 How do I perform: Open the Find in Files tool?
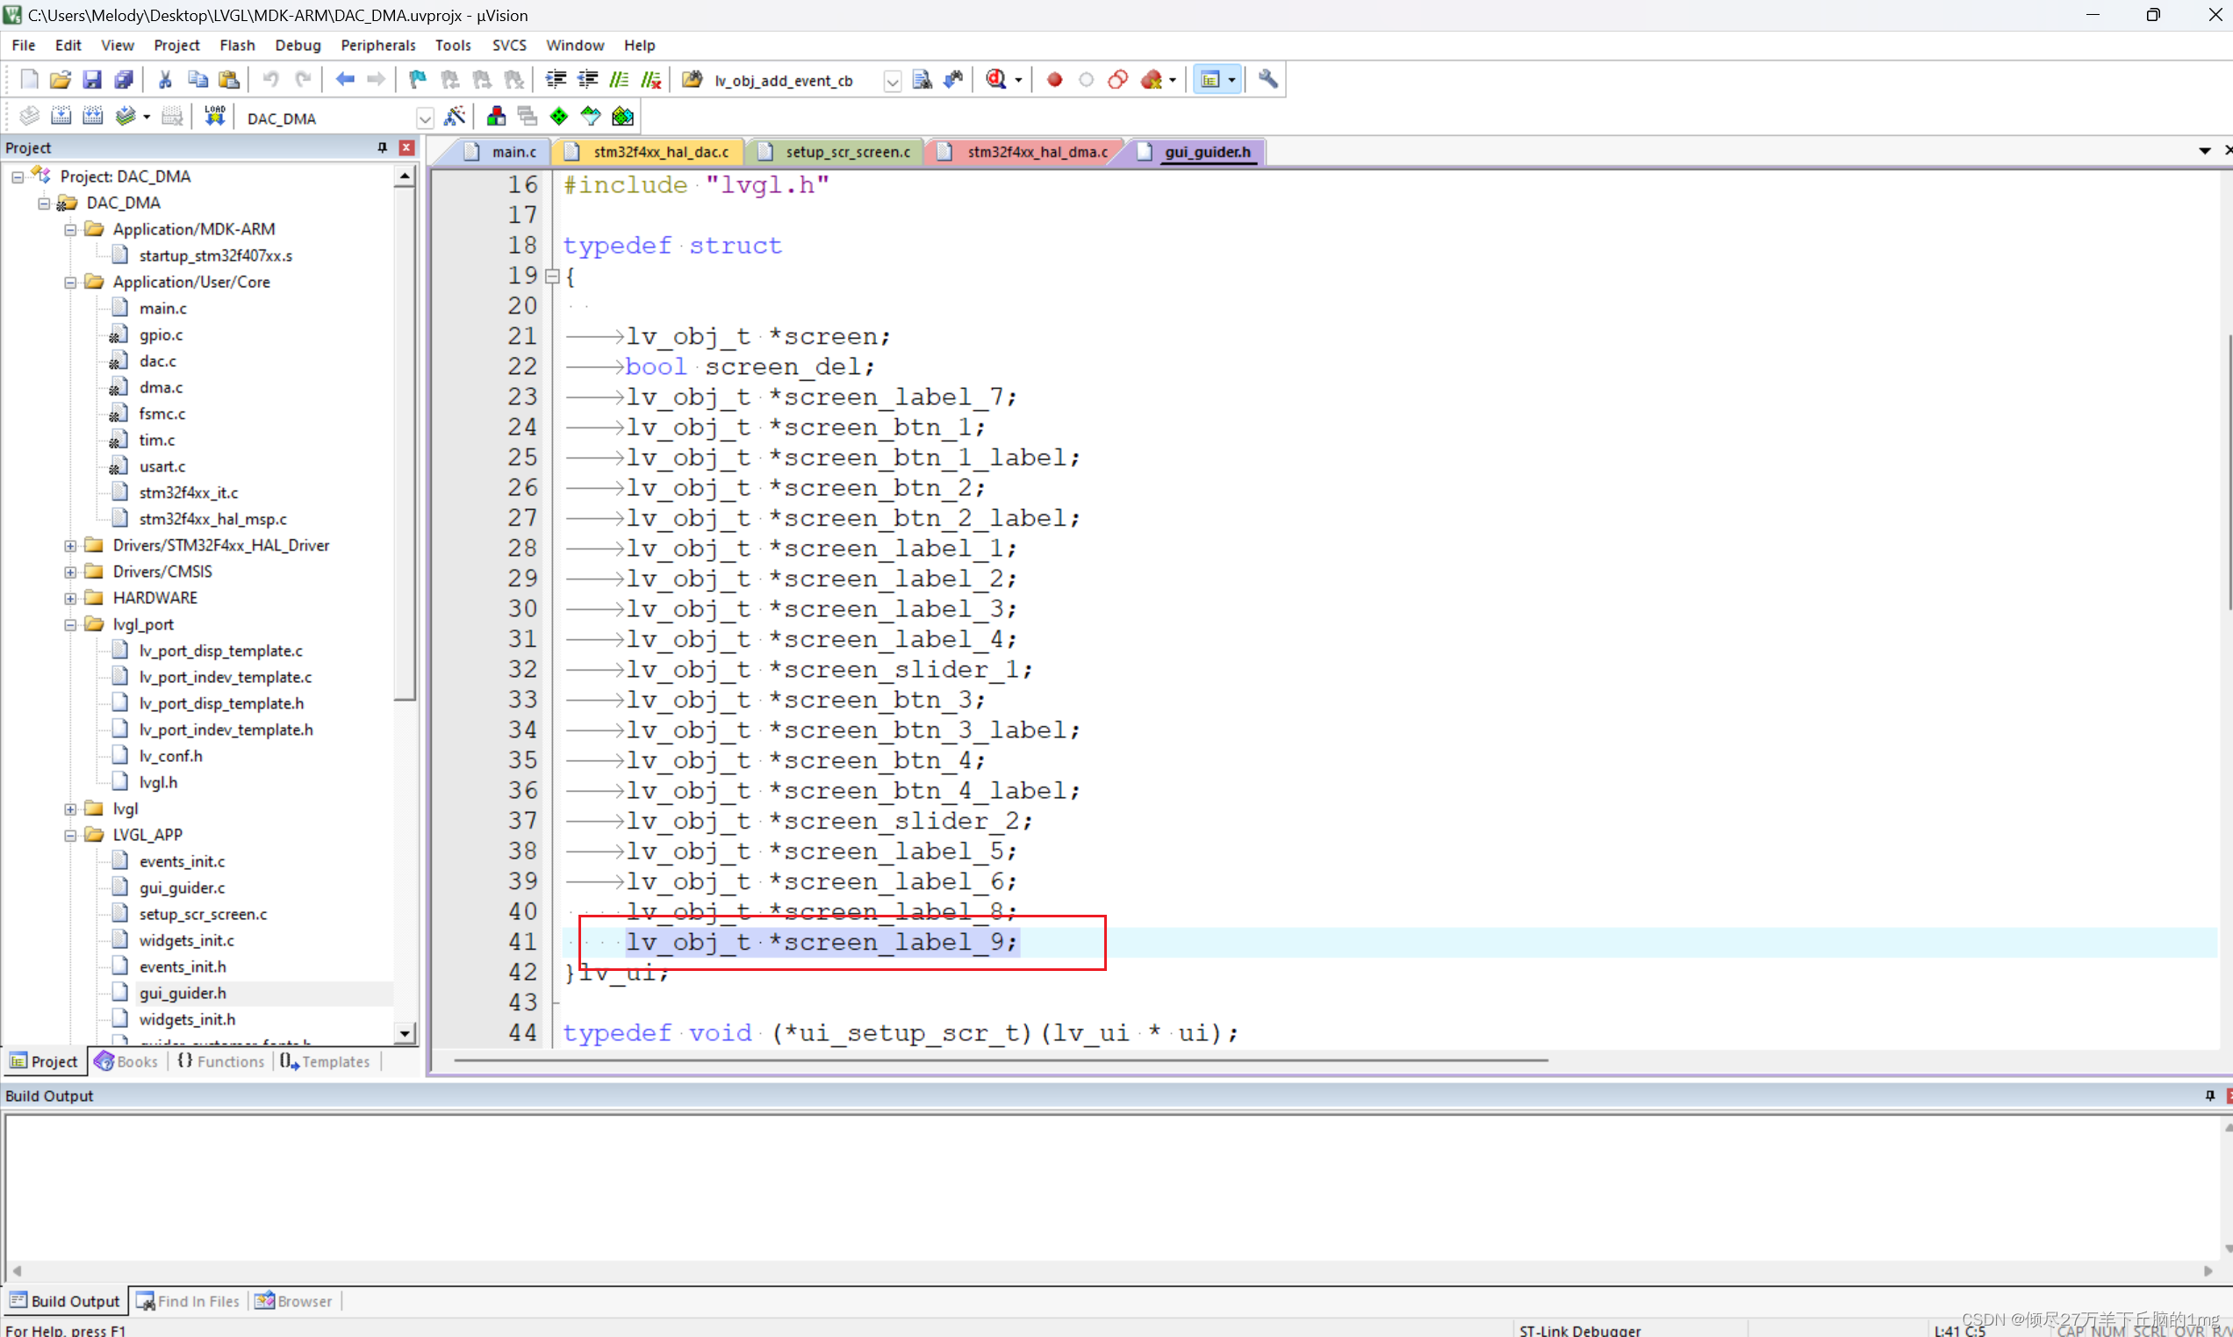(188, 1301)
